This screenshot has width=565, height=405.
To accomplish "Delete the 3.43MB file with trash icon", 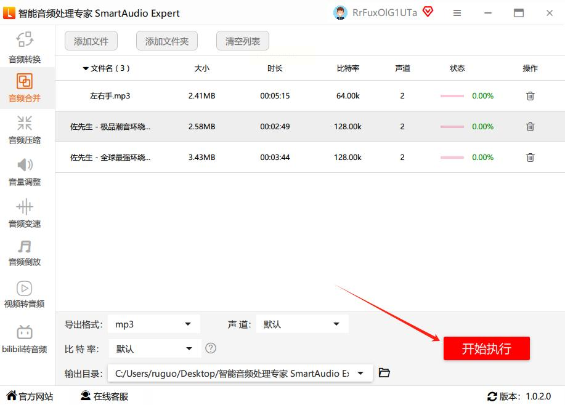I will click(x=530, y=158).
